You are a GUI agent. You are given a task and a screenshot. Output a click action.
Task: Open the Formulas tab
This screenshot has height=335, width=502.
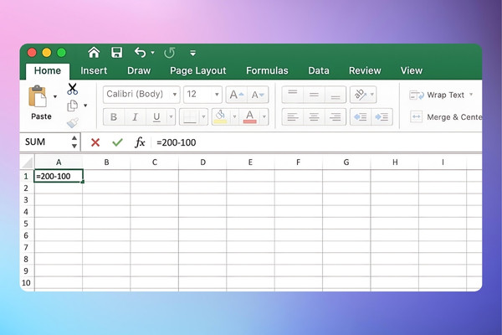(267, 70)
